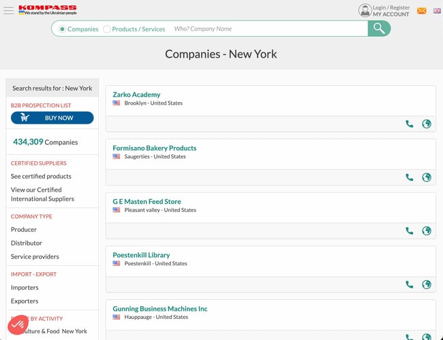Open website globe icon for Zarko Academy
The image size is (443, 340).
point(427,124)
